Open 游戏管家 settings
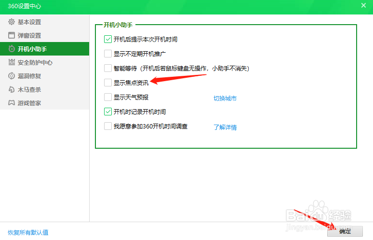Screen dimensions: 373x240 pos(45,103)
